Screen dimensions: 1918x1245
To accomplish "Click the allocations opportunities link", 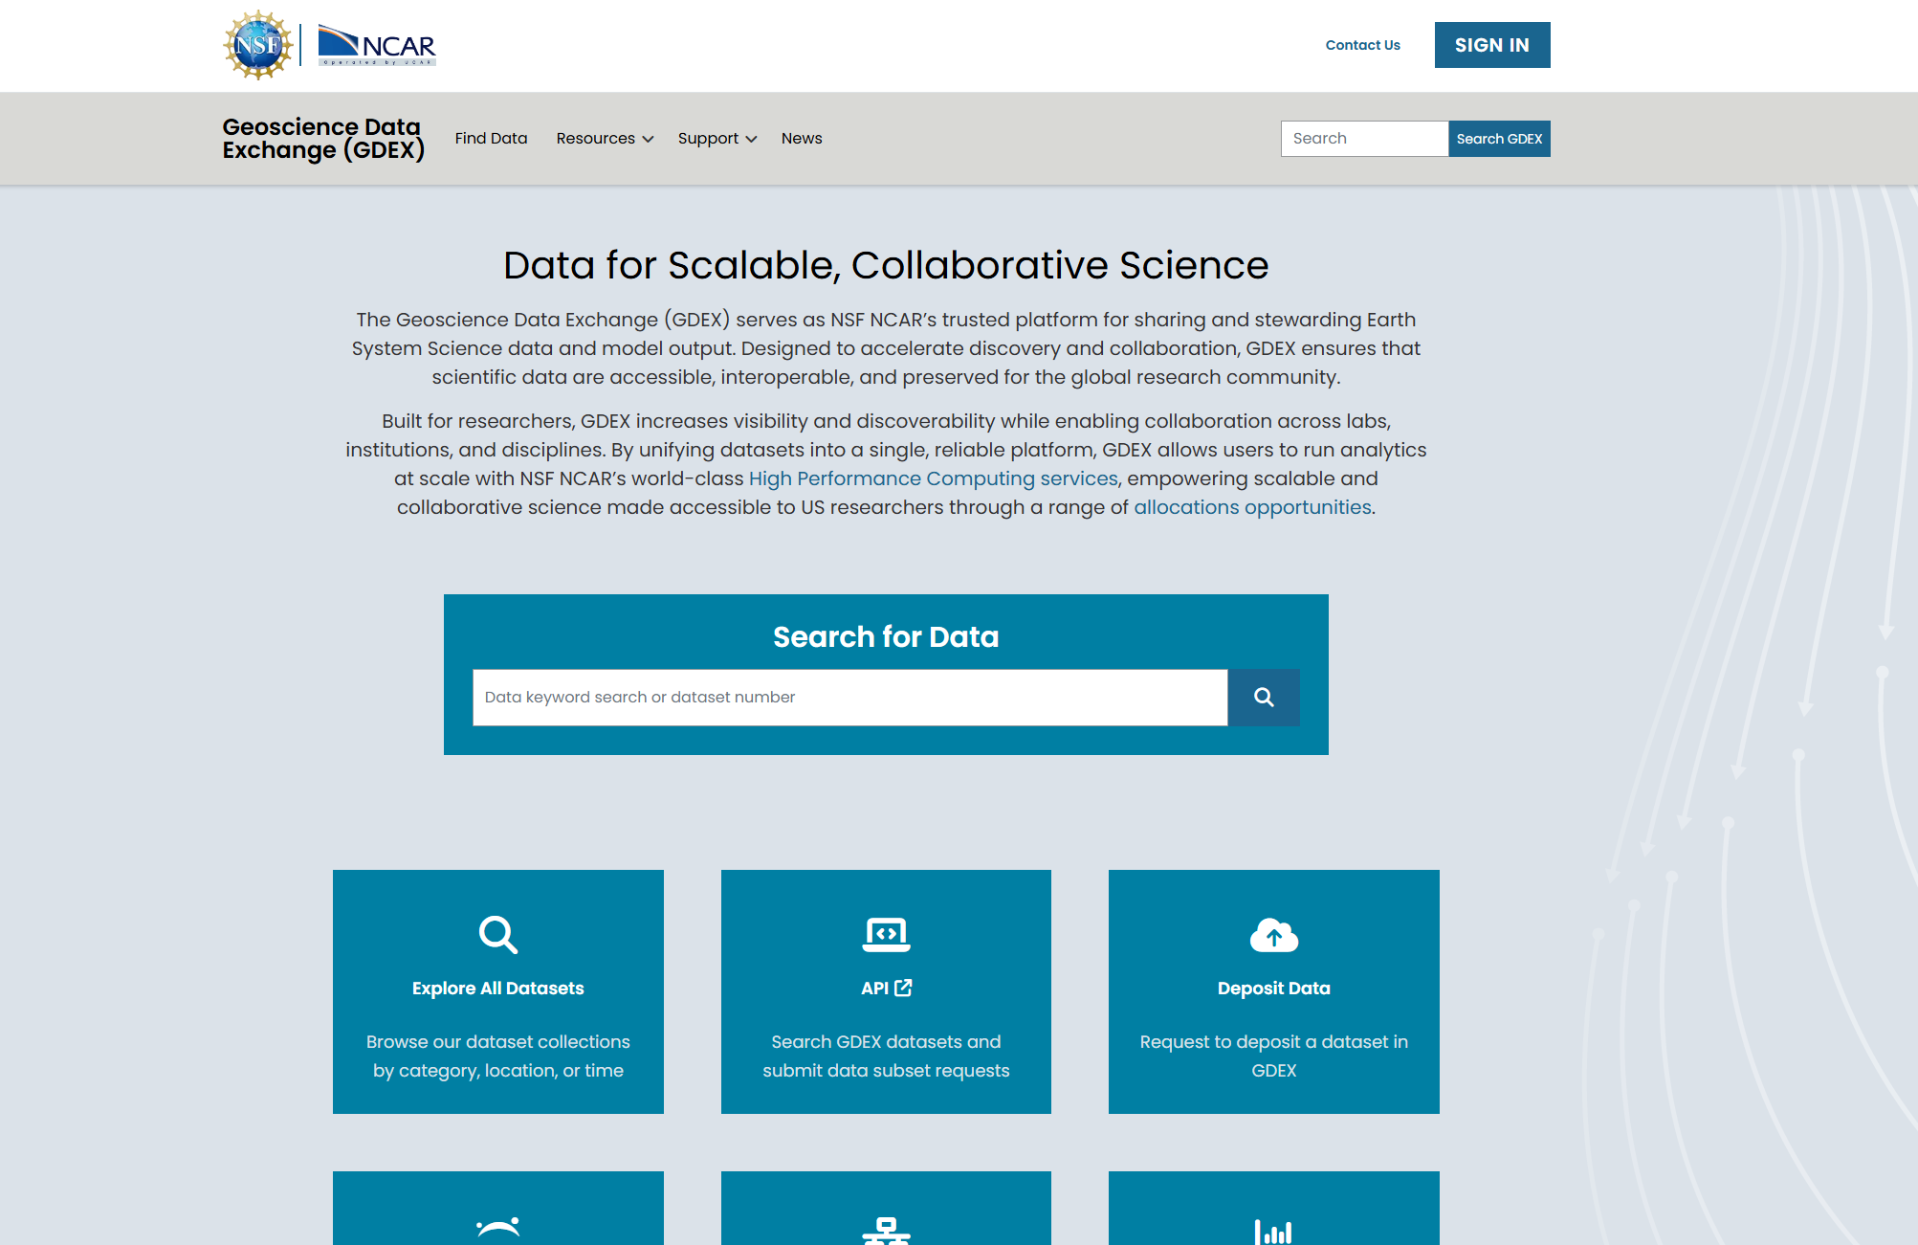I will tap(1251, 507).
